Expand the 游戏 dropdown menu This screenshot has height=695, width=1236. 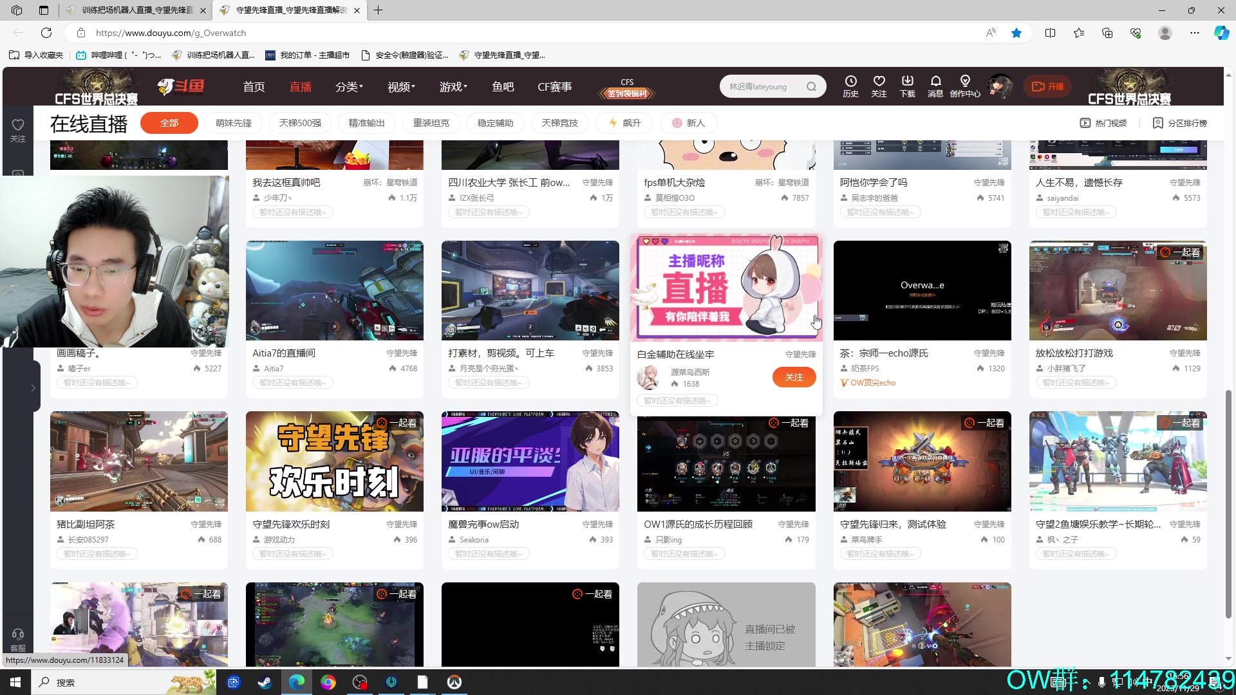pyautogui.click(x=453, y=87)
